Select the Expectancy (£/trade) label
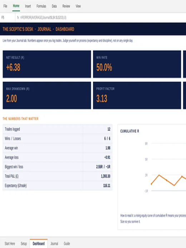The image size is (186, 248). (16, 185)
